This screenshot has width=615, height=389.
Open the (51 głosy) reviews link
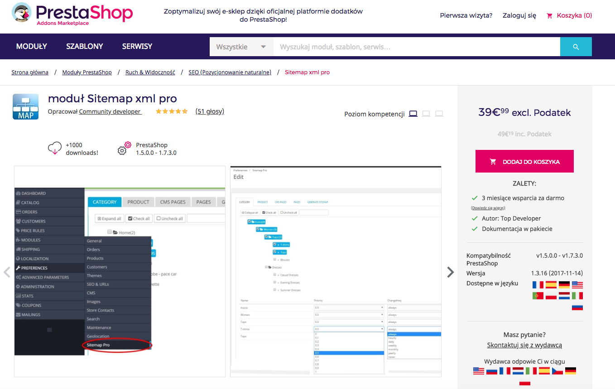tap(210, 111)
